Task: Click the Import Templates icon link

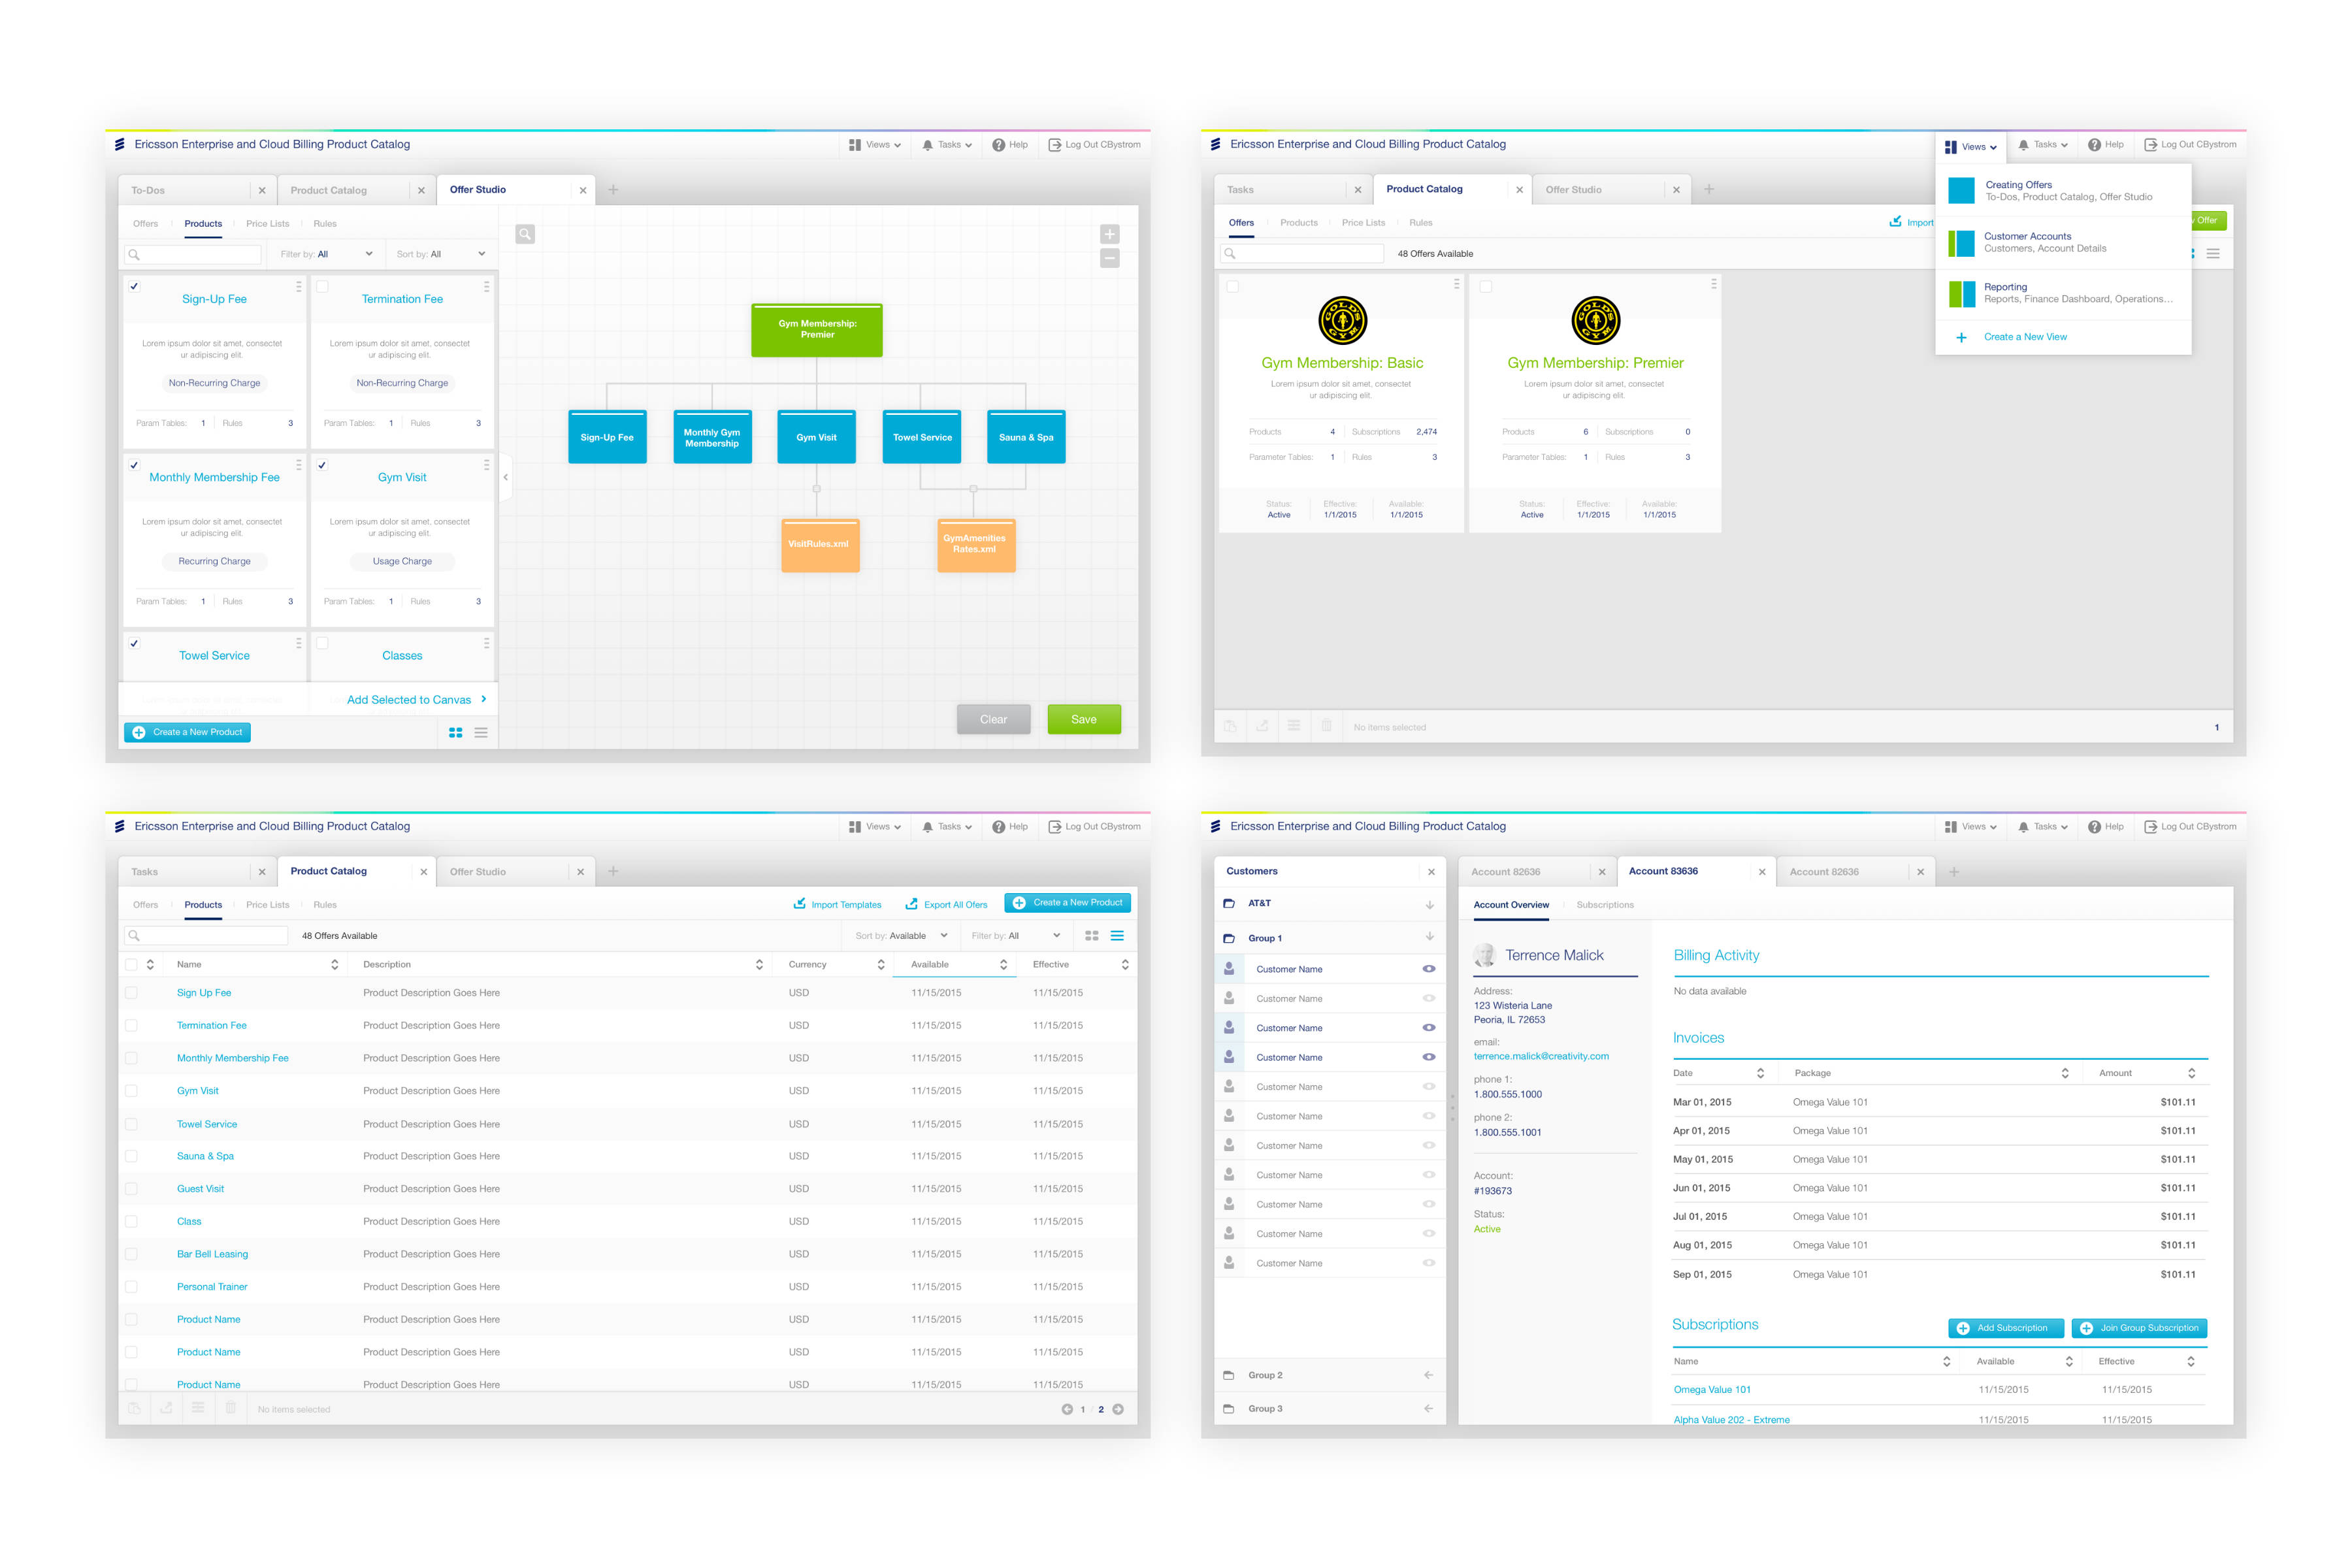Action: [x=800, y=904]
